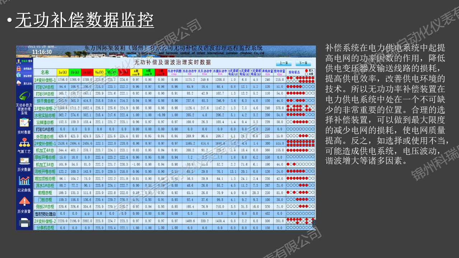Open the 气源工艺 flowchart icon

(x=24, y=142)
